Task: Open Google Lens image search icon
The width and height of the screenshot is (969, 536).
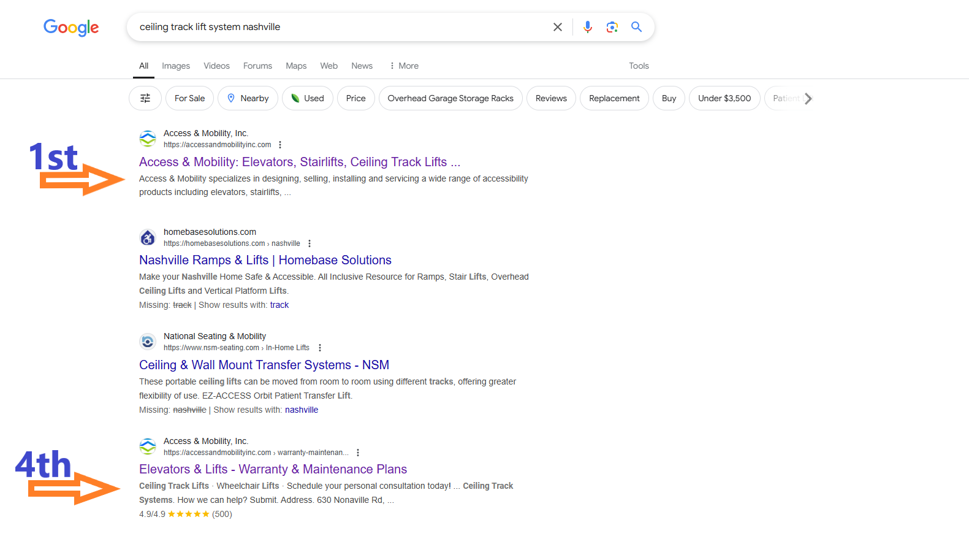Action: point(612,27)
